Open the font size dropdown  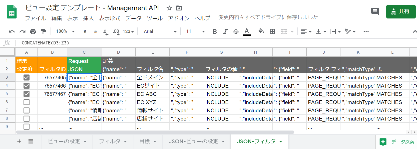click(195, 31)
